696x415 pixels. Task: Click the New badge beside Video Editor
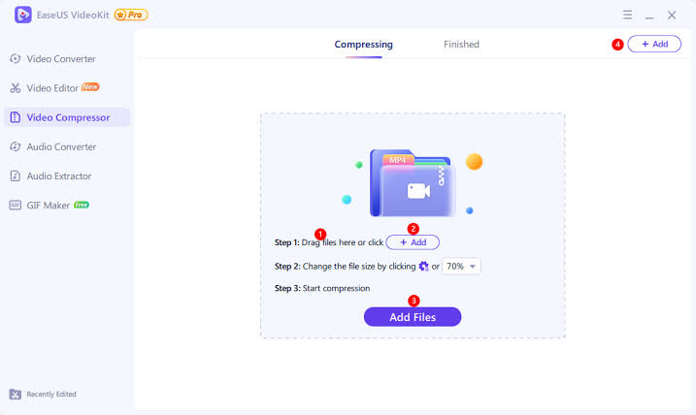coord(90,86)
